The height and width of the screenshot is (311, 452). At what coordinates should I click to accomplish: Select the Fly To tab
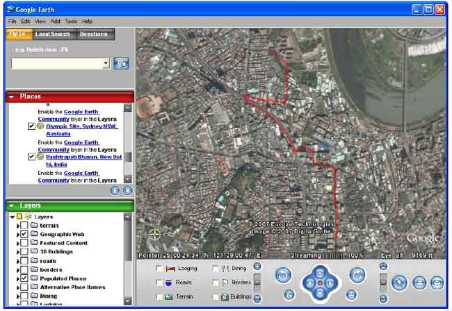19,34
